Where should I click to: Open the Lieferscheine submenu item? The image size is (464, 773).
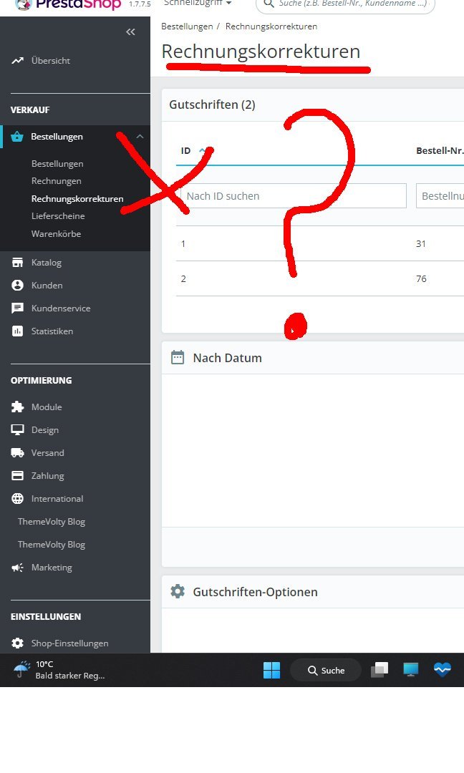pos(58,216)
